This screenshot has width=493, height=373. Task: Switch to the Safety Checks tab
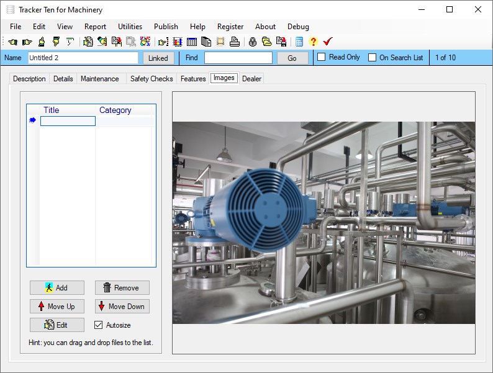click(x=152, y=79)
